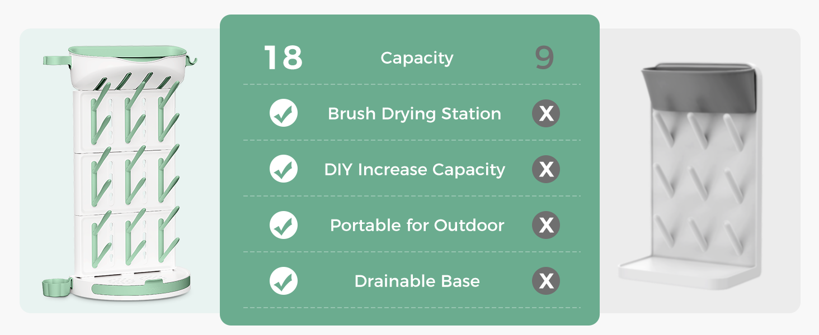Click the checkmark beside Drainable Base
Image resolution: width=819 pixels, height=335 pixels.
click(284, 281)
